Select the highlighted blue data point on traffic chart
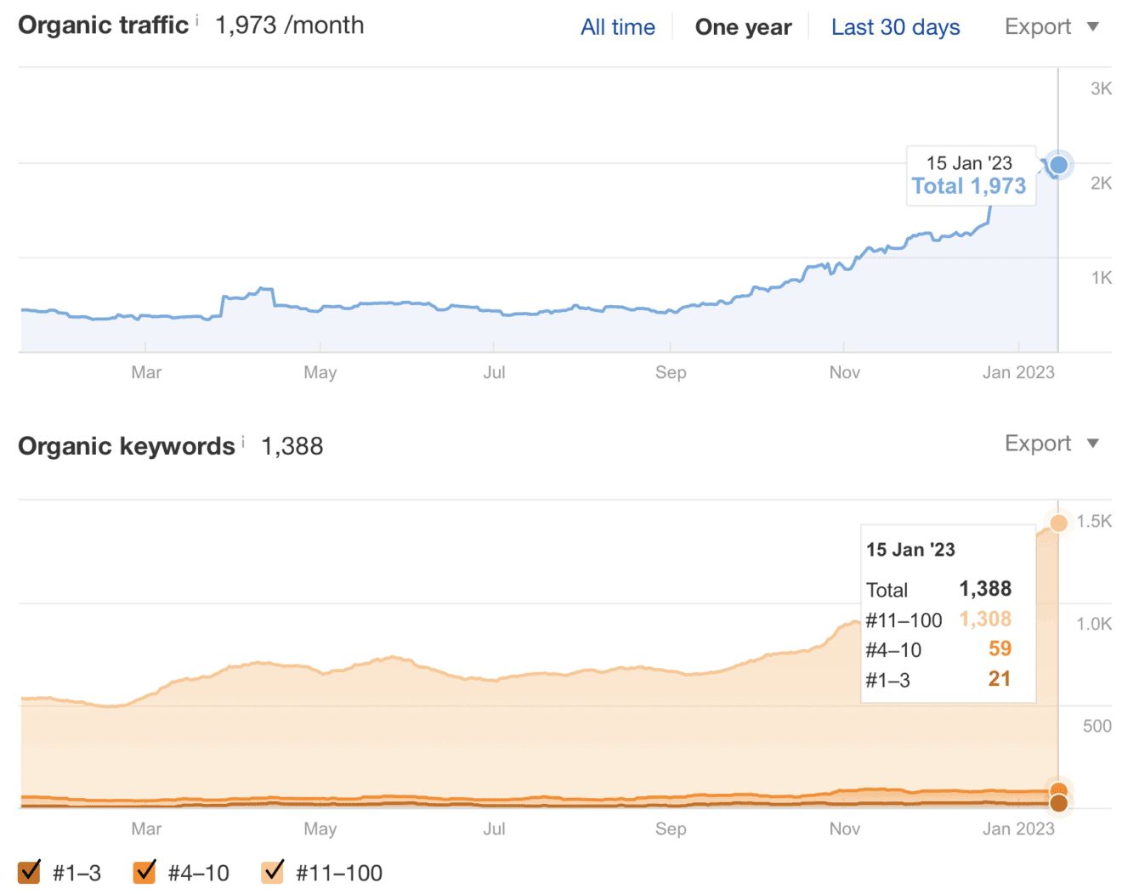 (1058, 165)
